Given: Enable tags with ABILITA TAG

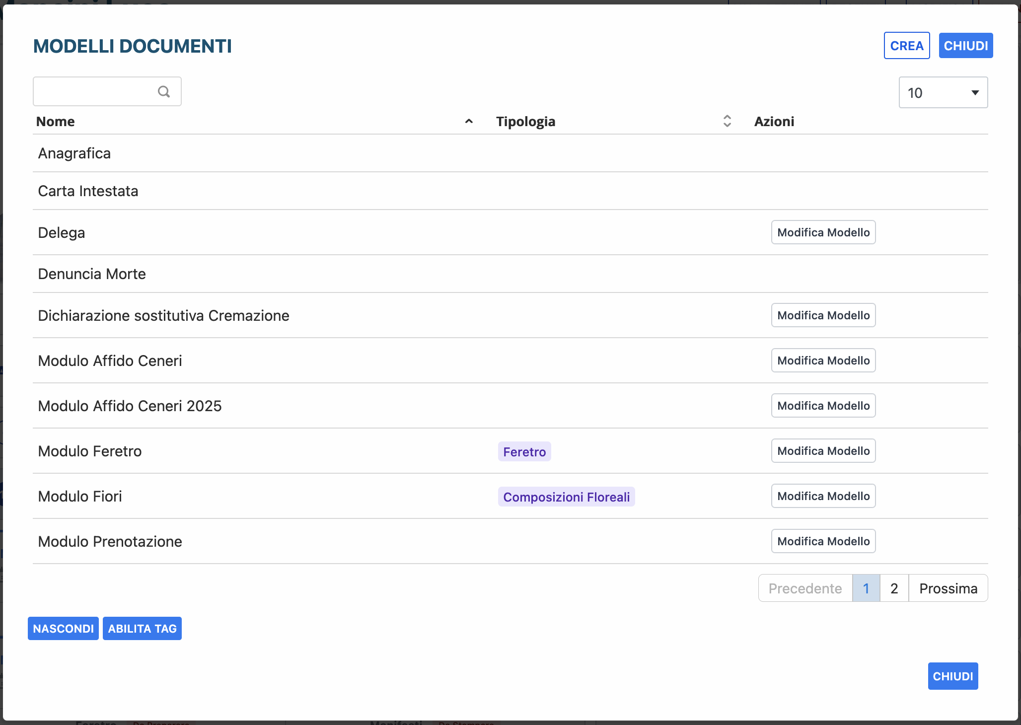Looking at the screenshot, I should pos(142,629).
